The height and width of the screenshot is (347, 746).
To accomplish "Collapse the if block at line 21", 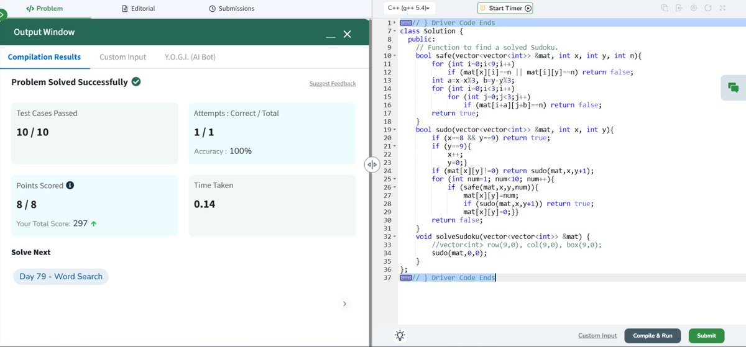I will [396, 146].
